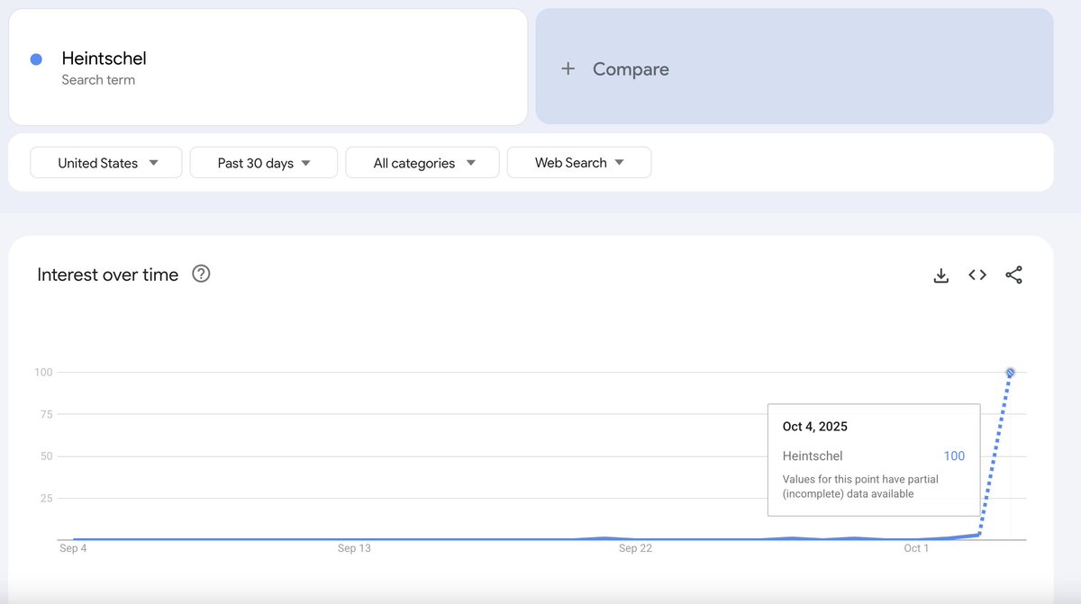The image size is (1081, 604).
Task: Click the blue dot beside Heintschel
Action: click(x=36, y=59)
